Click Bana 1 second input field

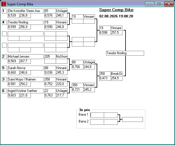(x=111, y=115)
